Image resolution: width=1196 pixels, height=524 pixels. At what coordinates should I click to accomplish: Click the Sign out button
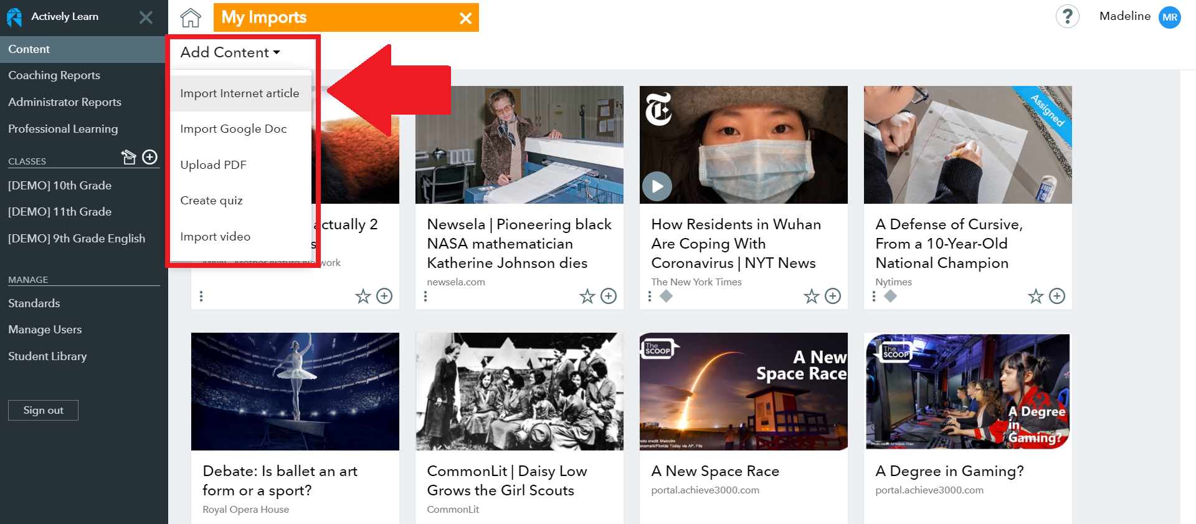click(x=43, y=410)
